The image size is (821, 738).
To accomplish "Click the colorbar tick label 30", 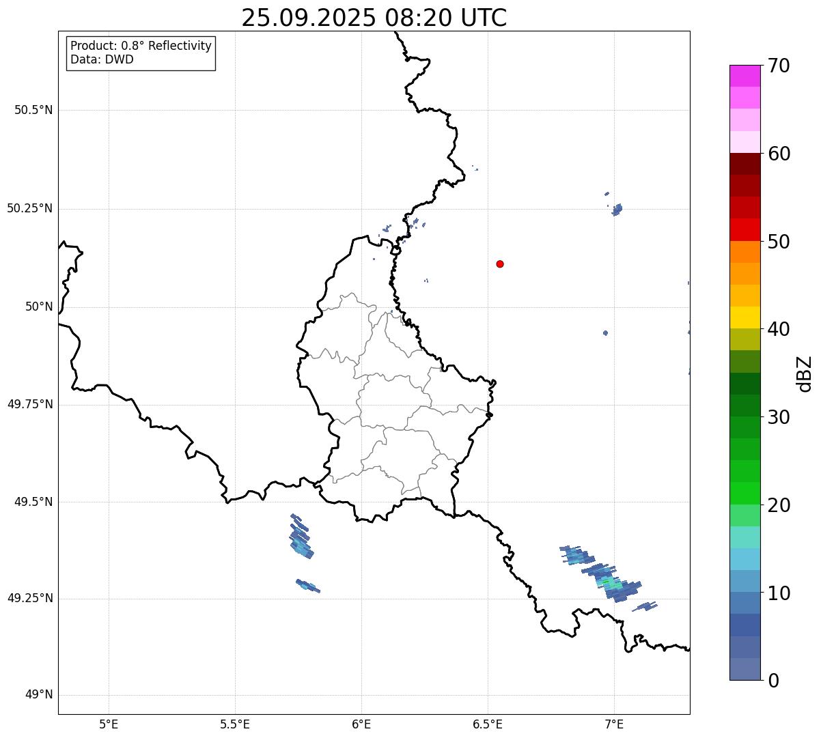I will click(x=779, y=417).
